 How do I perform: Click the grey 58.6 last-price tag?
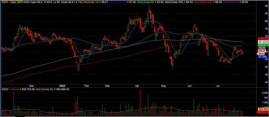pos(261,54)
